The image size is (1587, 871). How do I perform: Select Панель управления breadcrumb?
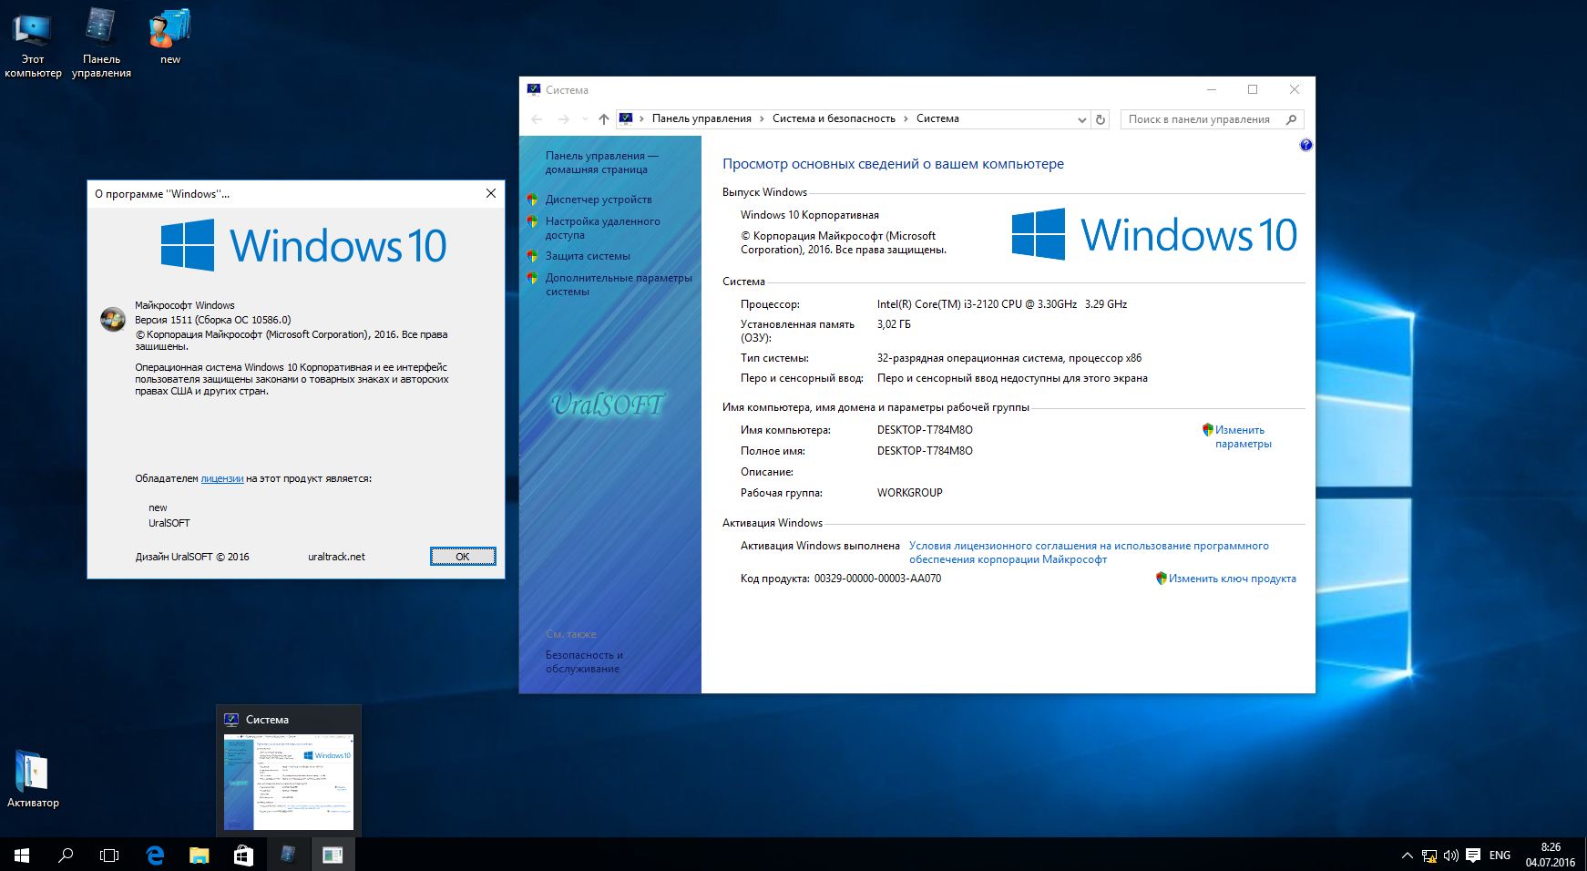[x=701, y=118]
